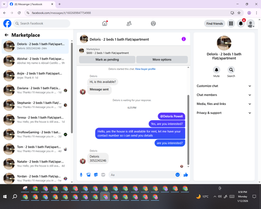Open install app icon in address bar
The width and height of the screenshot is (261, 209).
(232, 13)
